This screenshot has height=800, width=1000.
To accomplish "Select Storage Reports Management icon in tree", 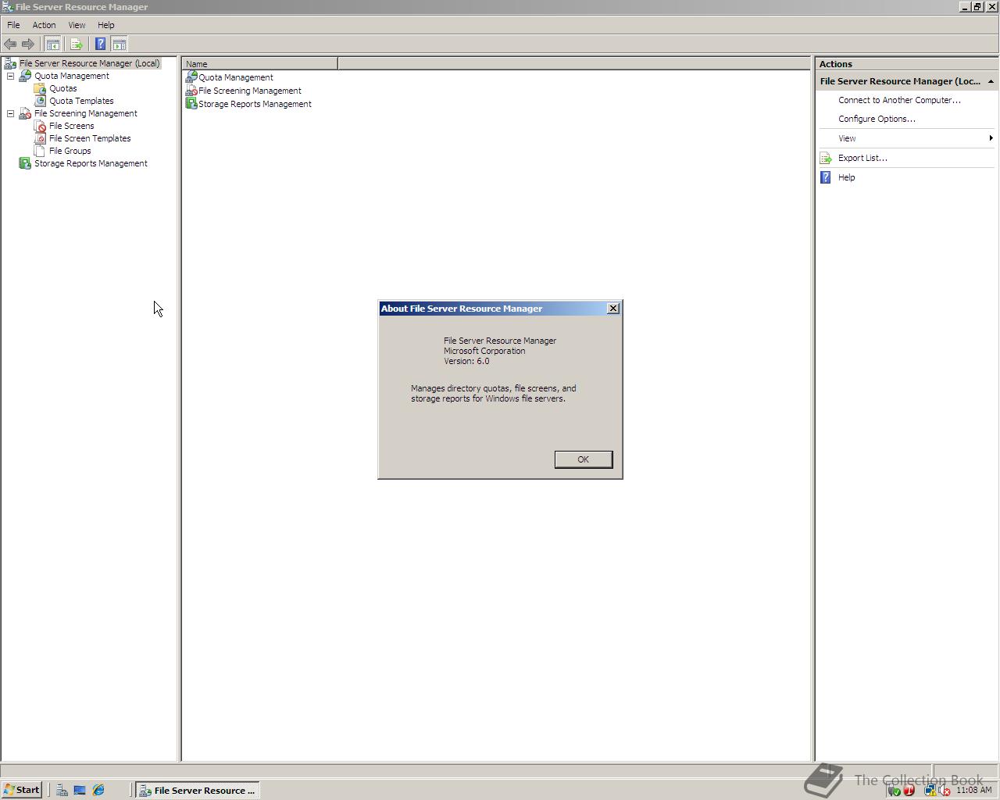I will (25, 163).
